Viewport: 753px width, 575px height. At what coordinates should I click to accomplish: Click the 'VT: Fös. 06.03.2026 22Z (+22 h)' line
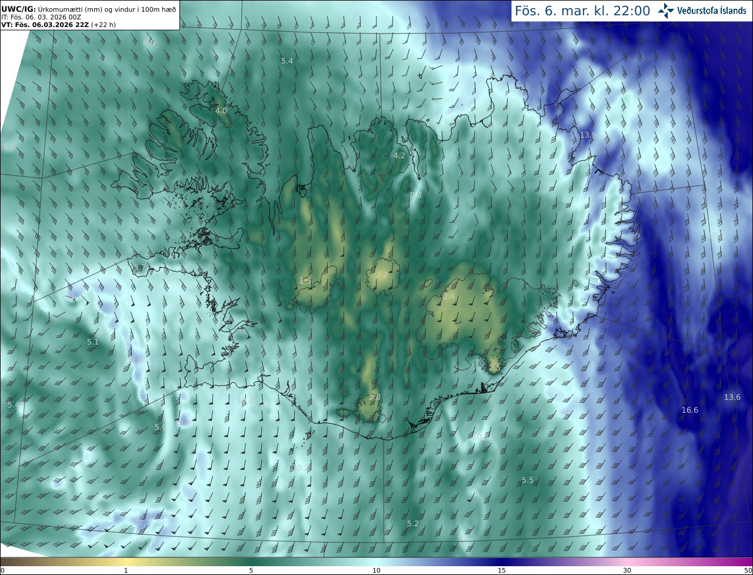point(58,25)
